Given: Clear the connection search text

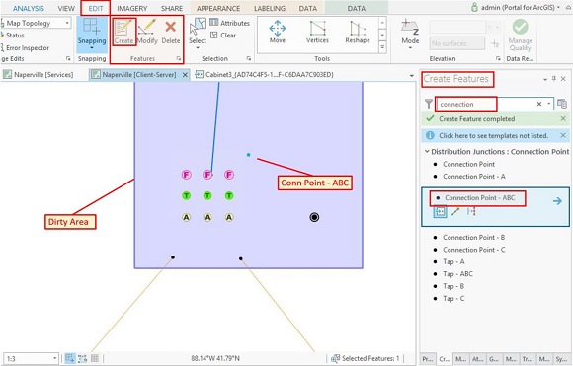Looking at the screenshot, I should [x=539, y=104].
